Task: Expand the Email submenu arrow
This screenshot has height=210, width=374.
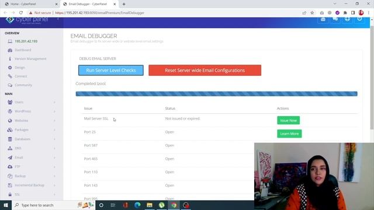Action: (54, 157)
